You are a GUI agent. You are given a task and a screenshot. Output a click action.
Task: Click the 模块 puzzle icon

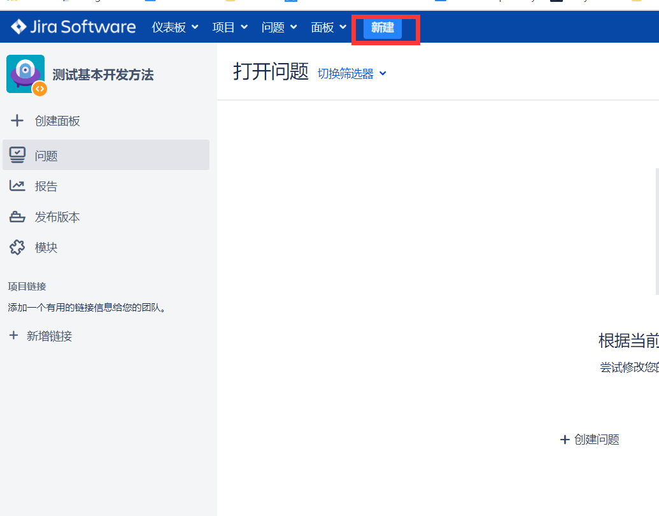[17, 248]
